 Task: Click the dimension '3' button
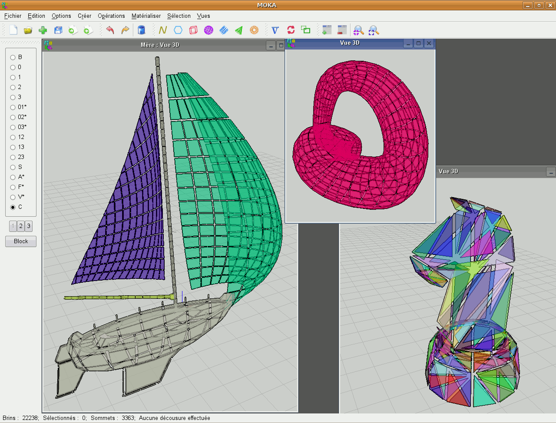(x=29, y=226)
